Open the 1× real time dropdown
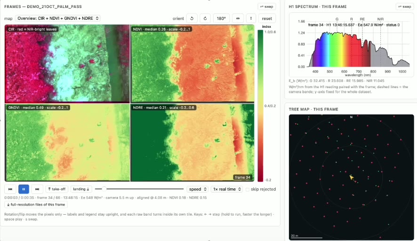 coord(227,189)
